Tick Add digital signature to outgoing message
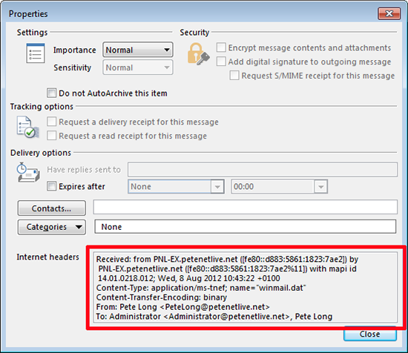This screenshot has height=353, width=408. [x=221, y=62]
